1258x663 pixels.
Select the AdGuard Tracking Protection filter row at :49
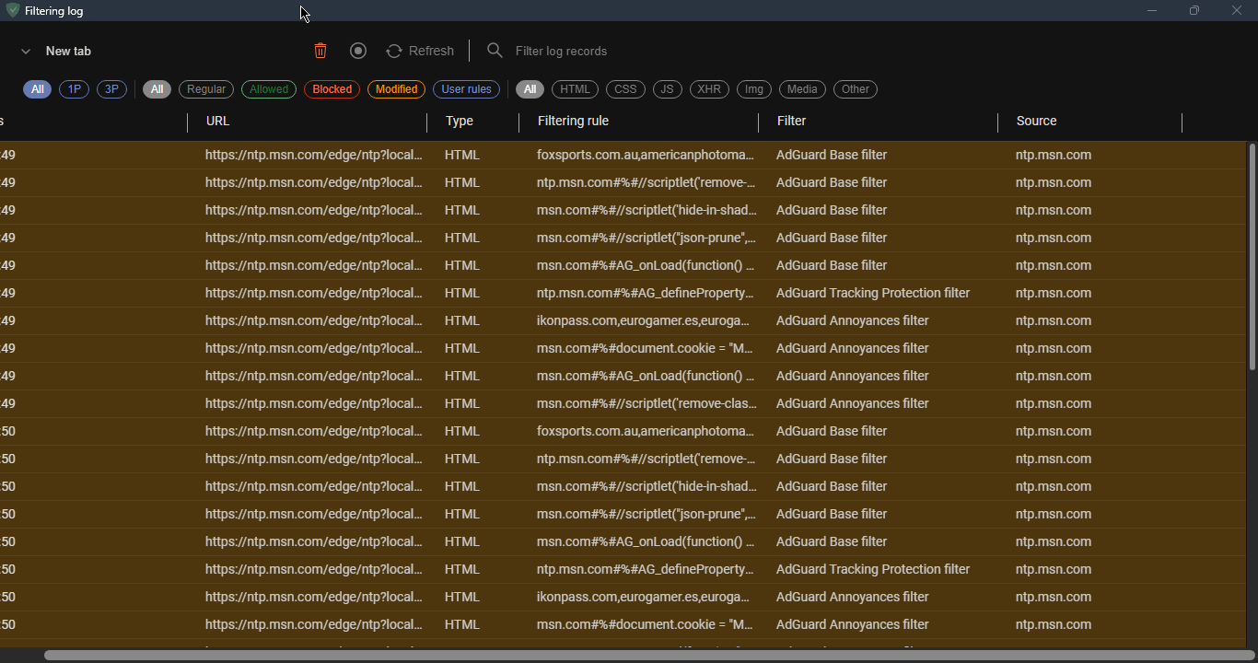[872, 293]
